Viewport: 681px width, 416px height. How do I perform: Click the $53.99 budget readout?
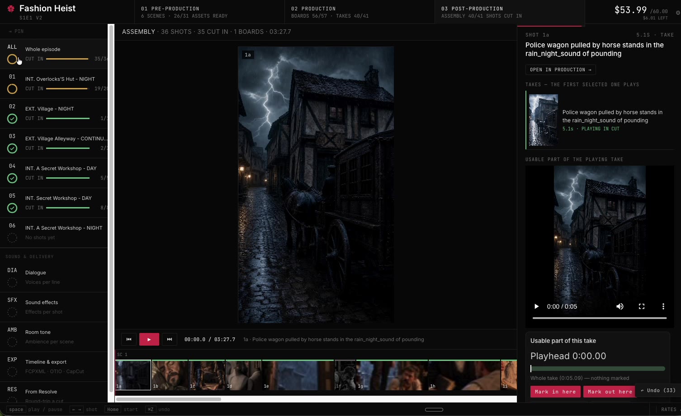(630, 10)
